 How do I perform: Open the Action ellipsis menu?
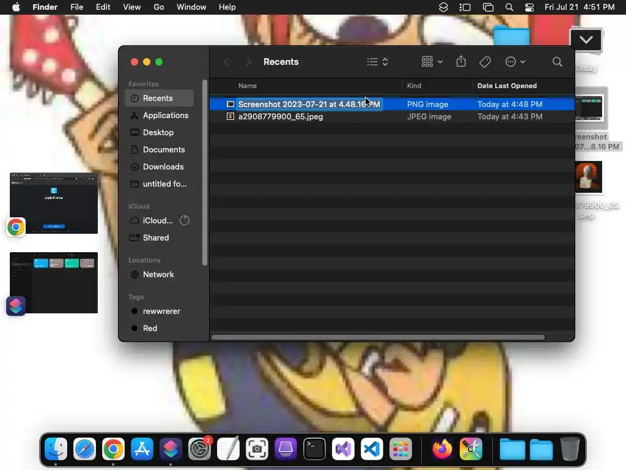tap(515, 62)
